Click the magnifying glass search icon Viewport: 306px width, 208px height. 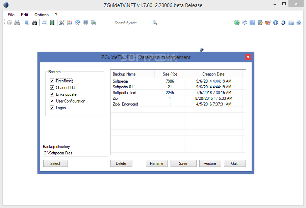[155, 23]
